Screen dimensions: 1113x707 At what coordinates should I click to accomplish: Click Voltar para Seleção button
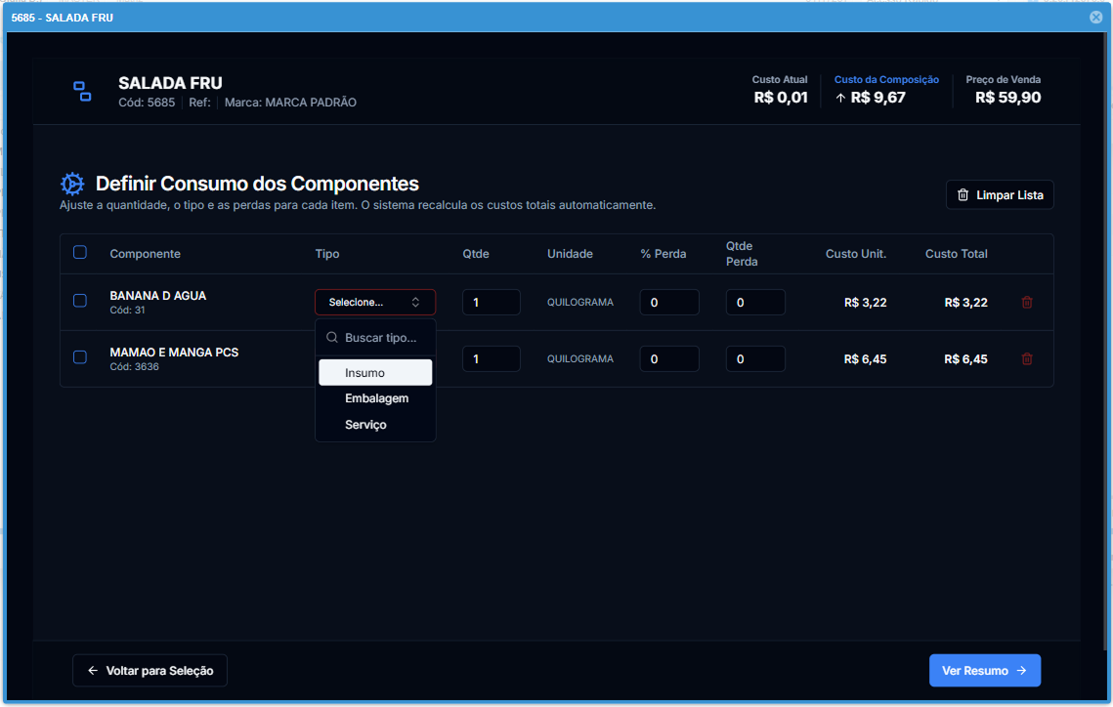point(150,671)
